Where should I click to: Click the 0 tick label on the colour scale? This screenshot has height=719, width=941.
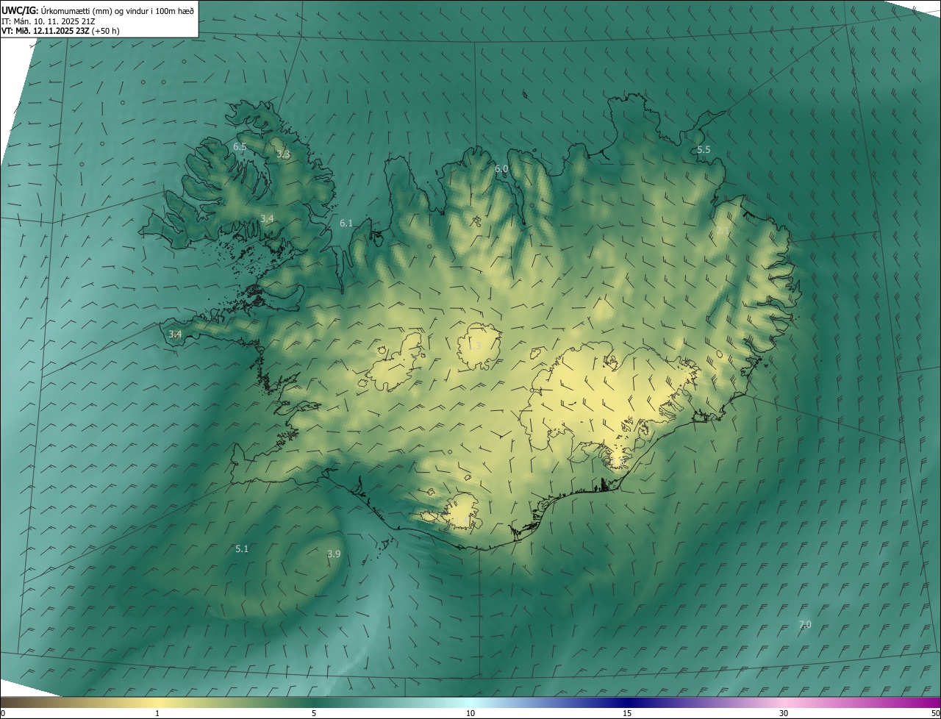pos(3,713)
